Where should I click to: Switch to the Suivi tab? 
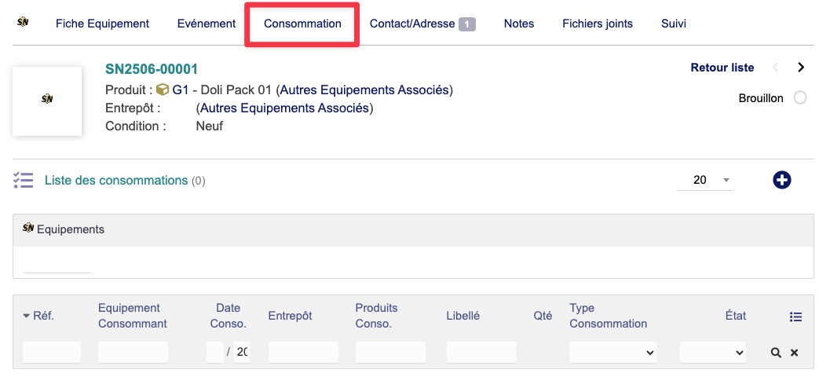click(x=673, y=24)
